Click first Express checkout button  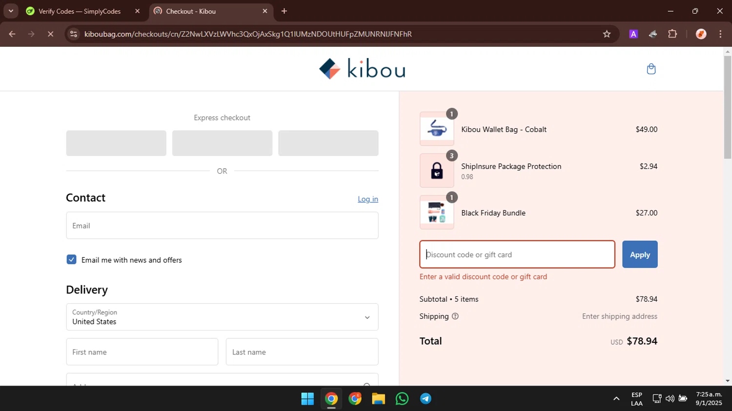(116, 143)
